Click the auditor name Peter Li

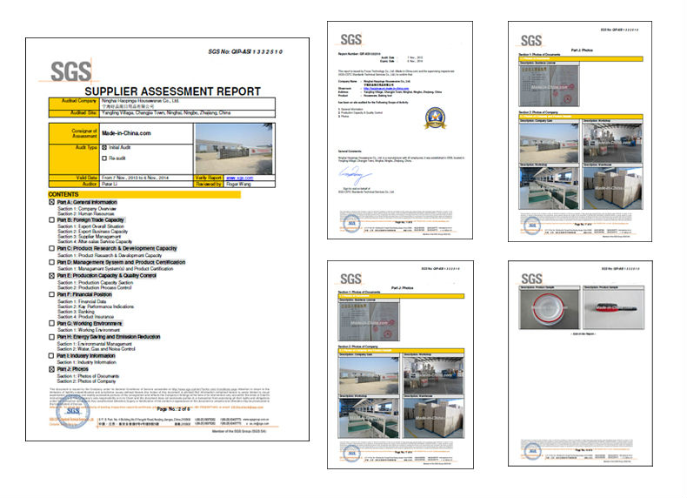[x=110, y=185]
